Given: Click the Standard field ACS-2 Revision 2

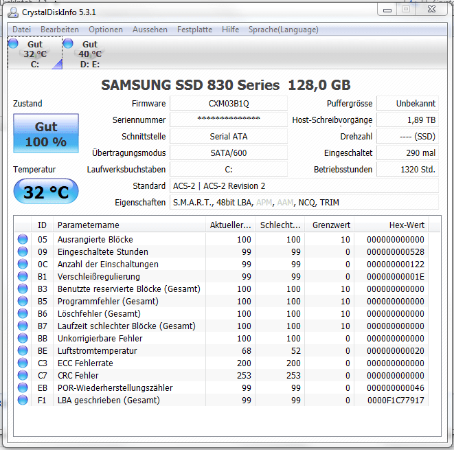Looking at the screenshot, I should (x=304, y=186).
